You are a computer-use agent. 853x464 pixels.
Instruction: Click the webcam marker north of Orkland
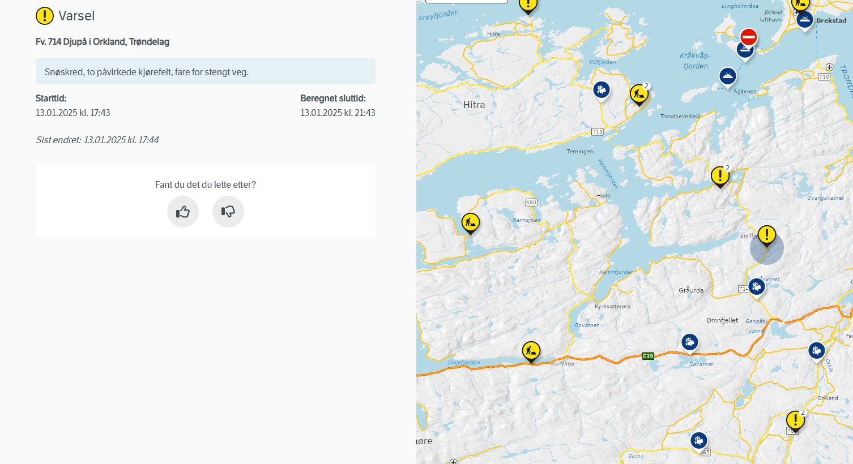point(816,351)
